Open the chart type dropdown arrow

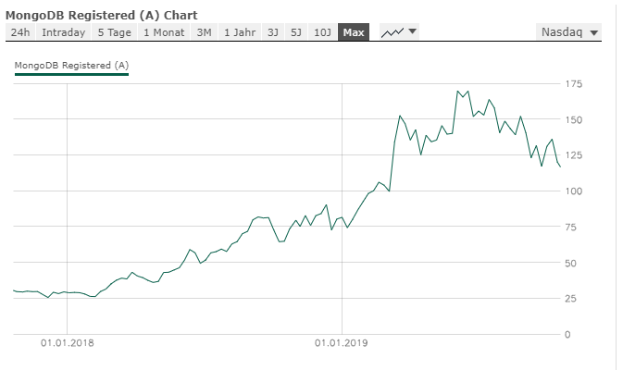click(x=413, y=32)
